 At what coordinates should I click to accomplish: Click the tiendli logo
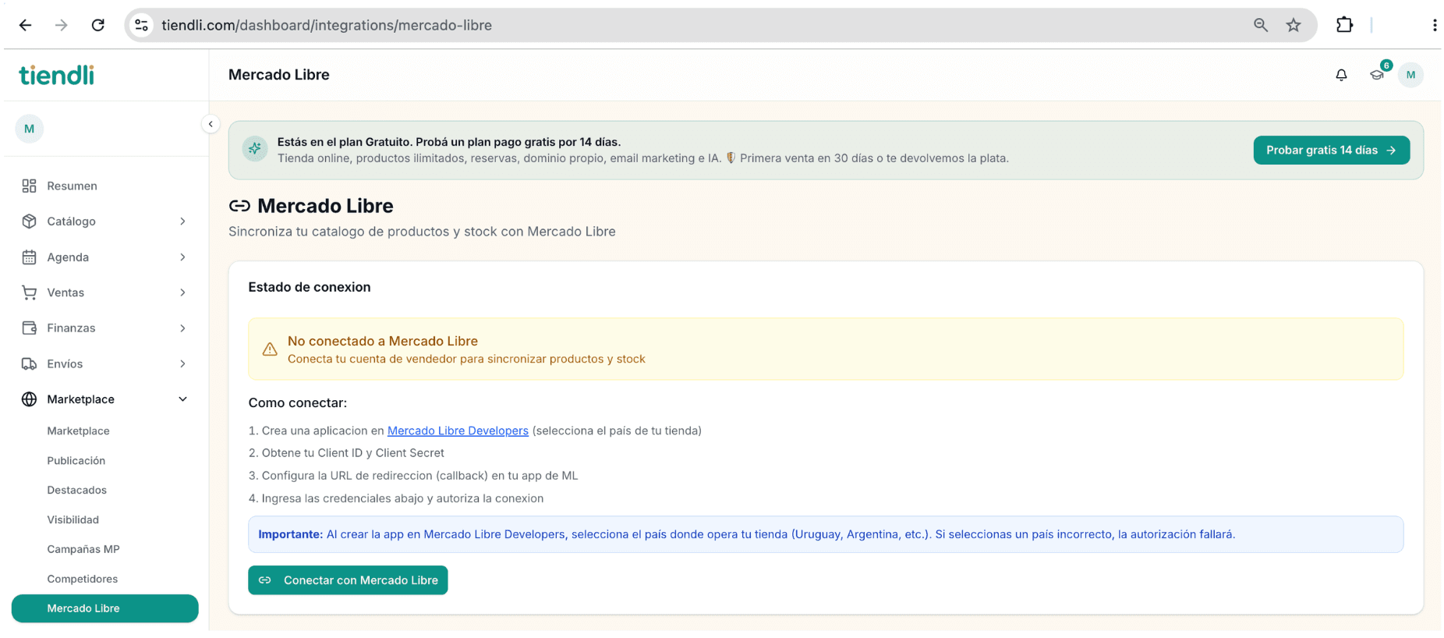tap(56, 75)
